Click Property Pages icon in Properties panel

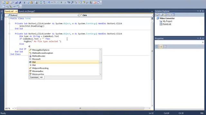tap(165, 46)
